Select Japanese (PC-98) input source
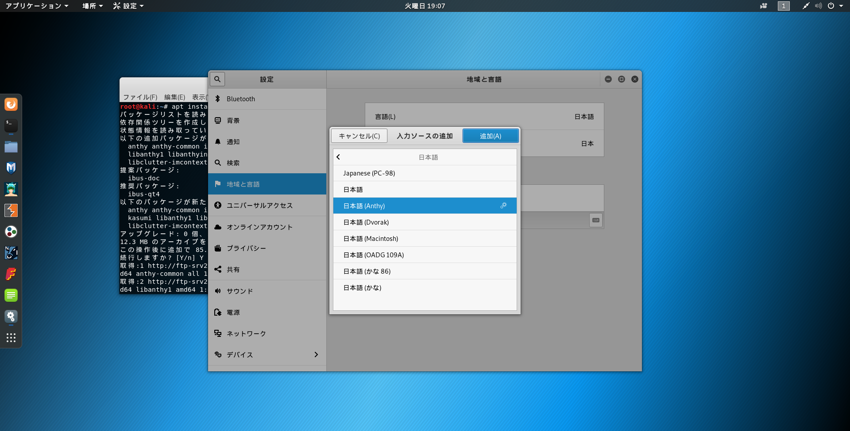The height and width of the screenshot is (431, 850). [425, 173]
